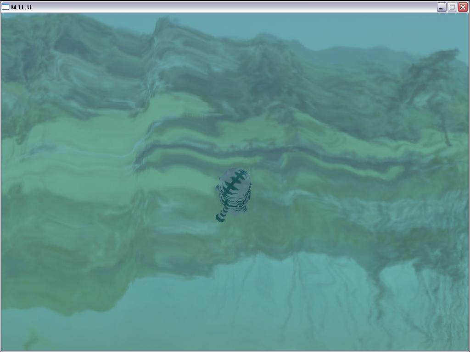
Task: Click the M.I.L.U window system icon
Action: [6, 7]
